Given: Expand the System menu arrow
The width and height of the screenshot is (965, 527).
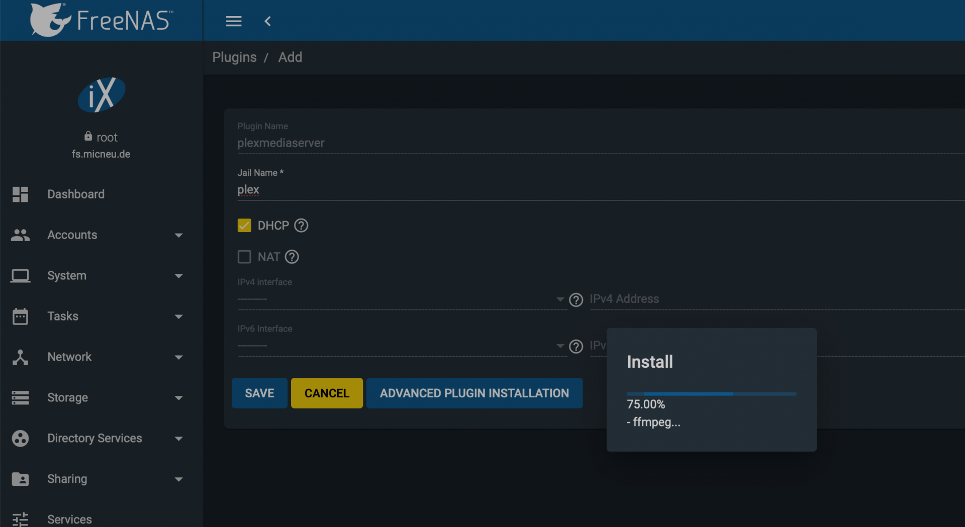Looking at the screenshot, I should 178,276.
